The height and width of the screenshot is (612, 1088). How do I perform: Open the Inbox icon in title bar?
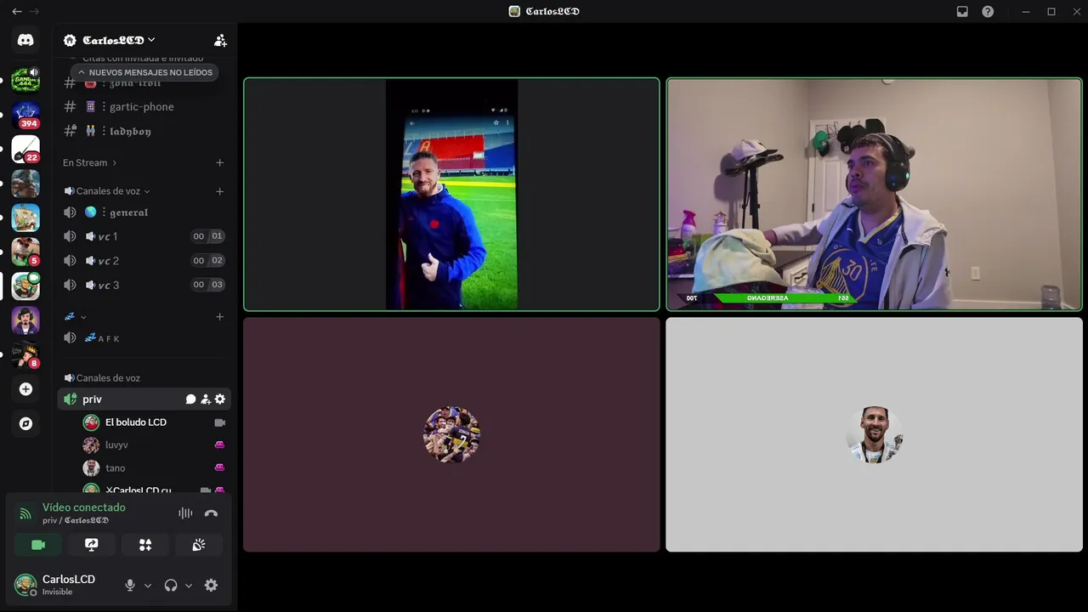click(962, 11)
